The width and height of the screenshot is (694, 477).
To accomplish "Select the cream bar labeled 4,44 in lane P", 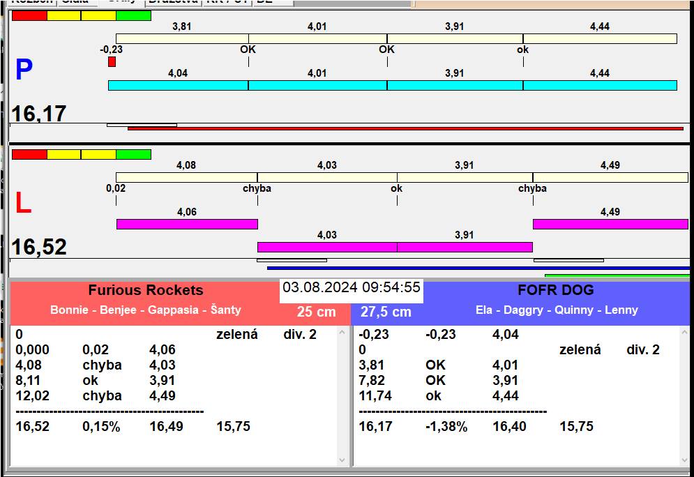I will 600,38.
